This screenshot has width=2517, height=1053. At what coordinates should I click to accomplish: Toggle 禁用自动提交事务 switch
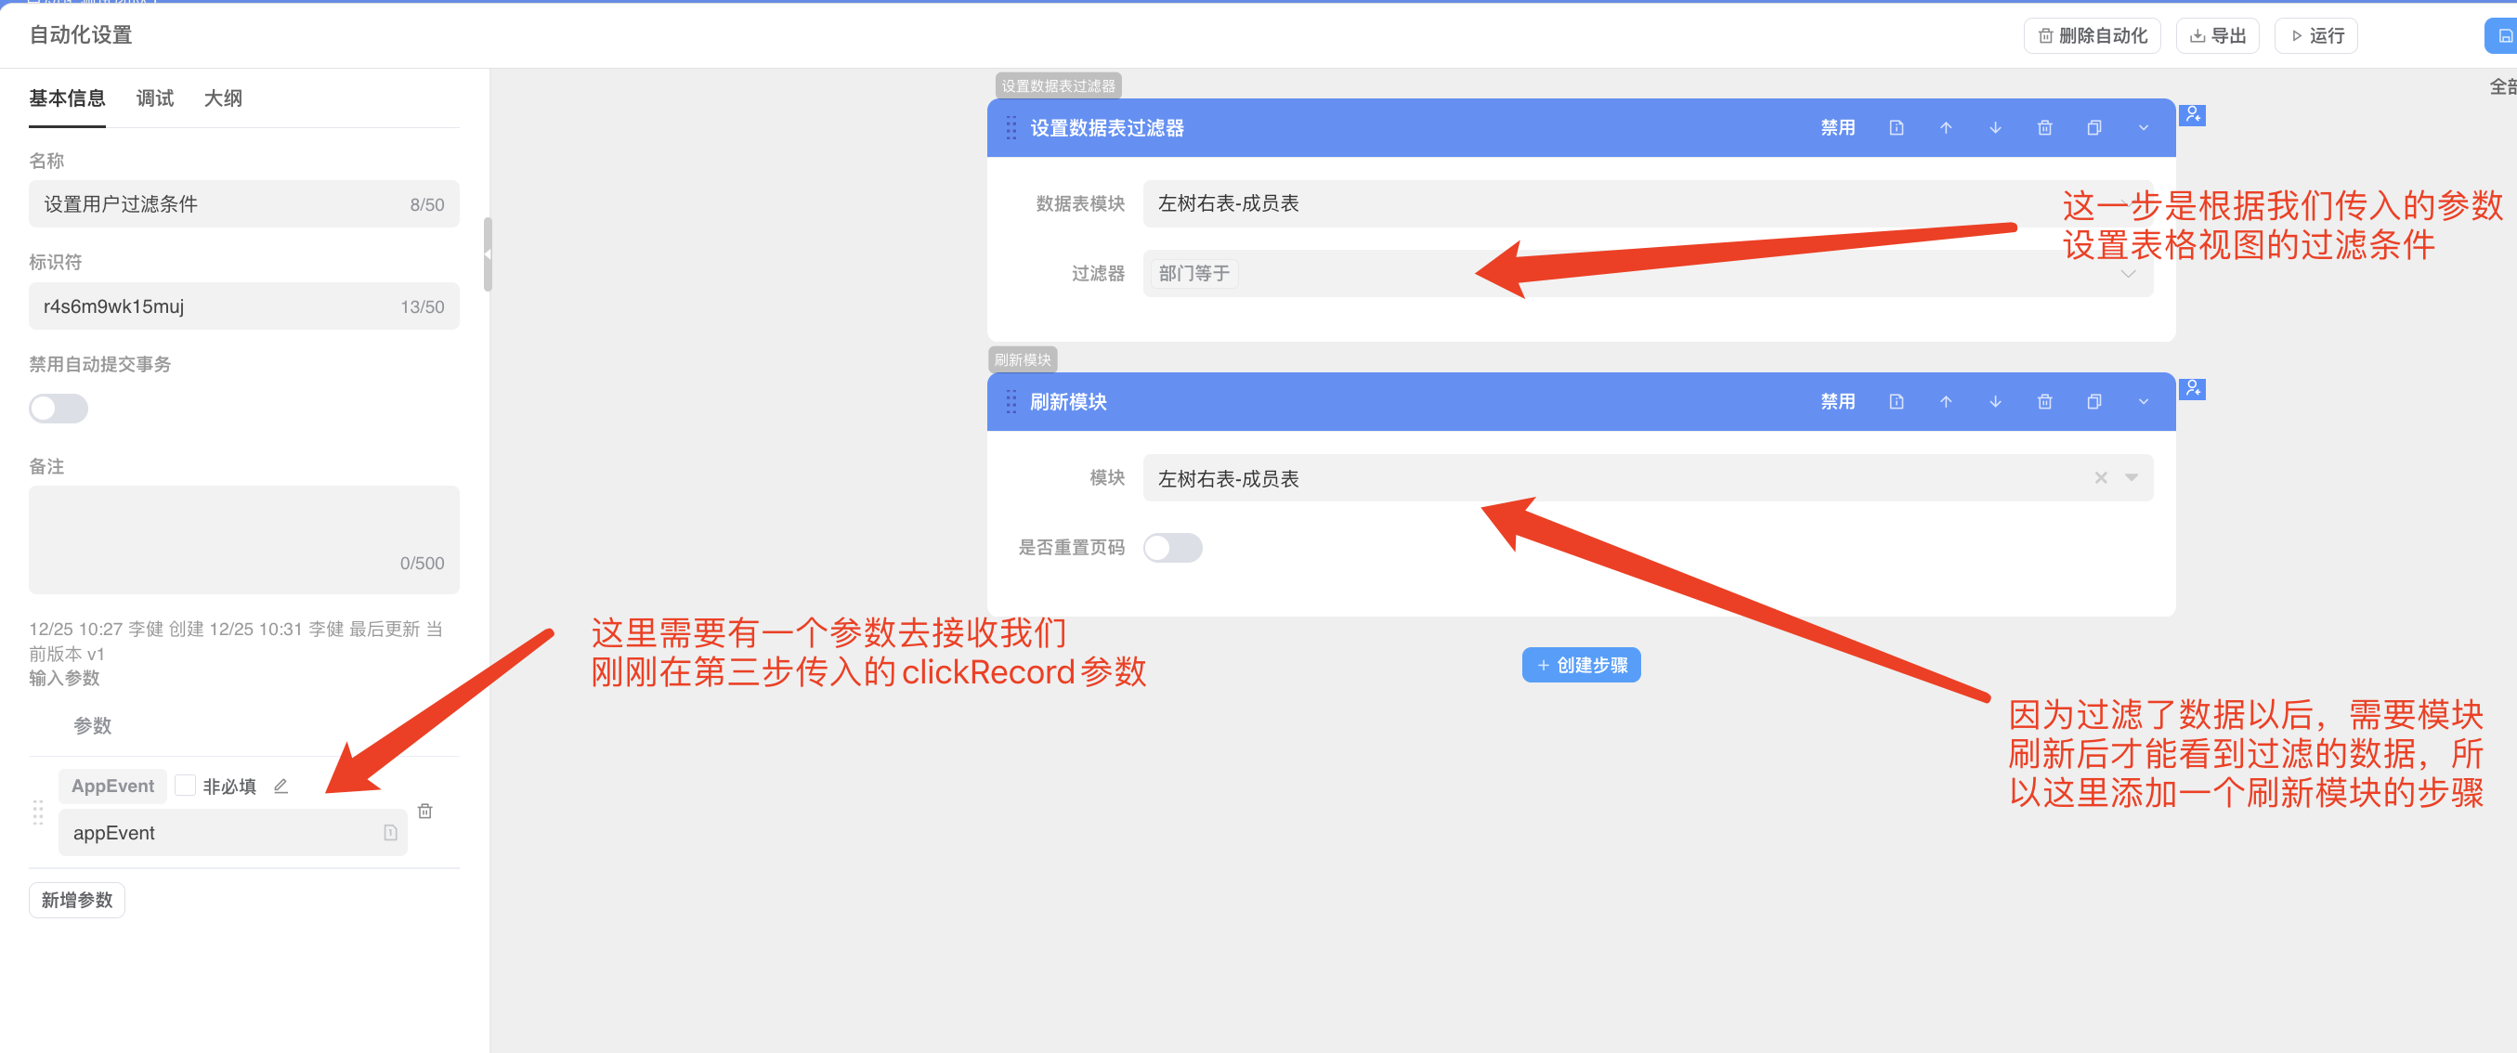pos(58,409)
